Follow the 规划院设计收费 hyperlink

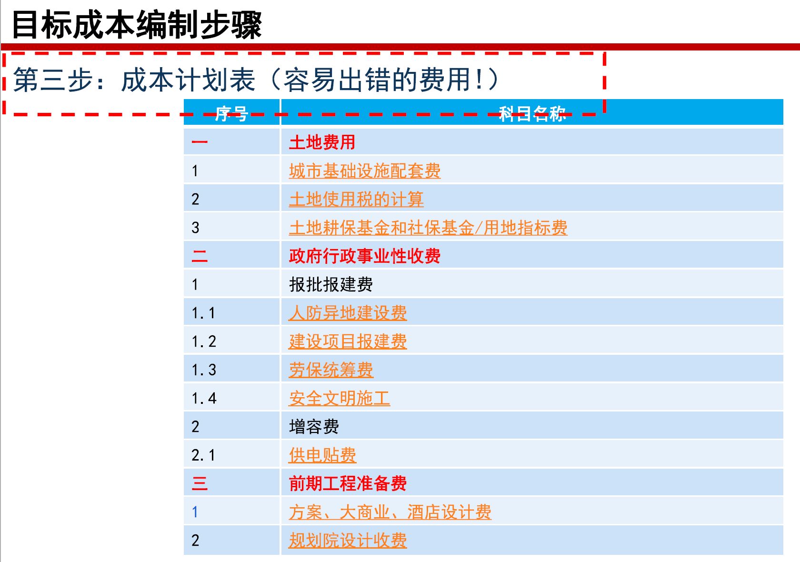tap(348, 541)
